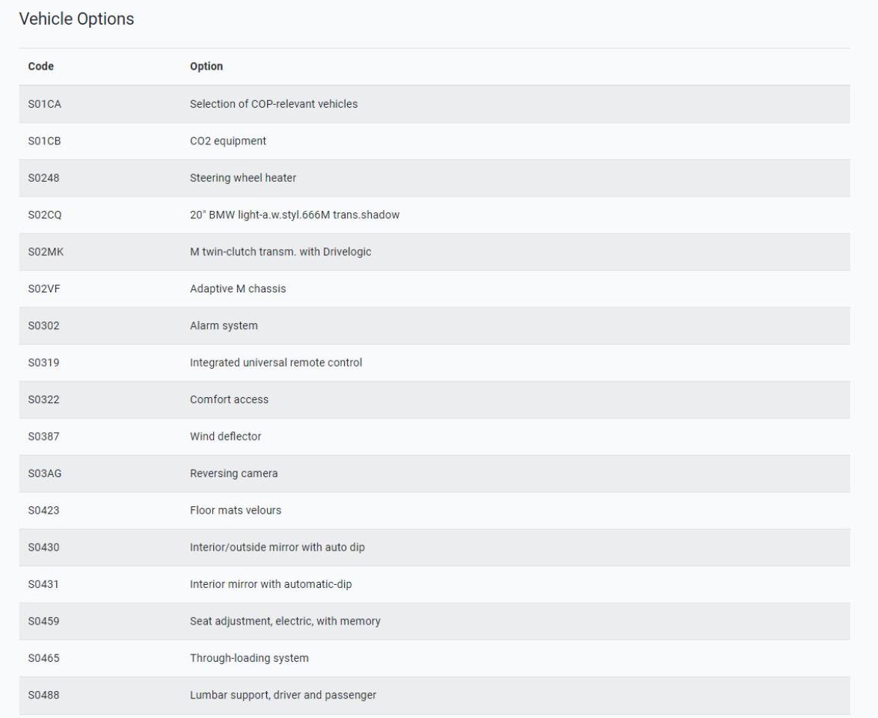The image size is (878, 718).
Task: Click the CO2 equipment option text
Action: [228, 141]
